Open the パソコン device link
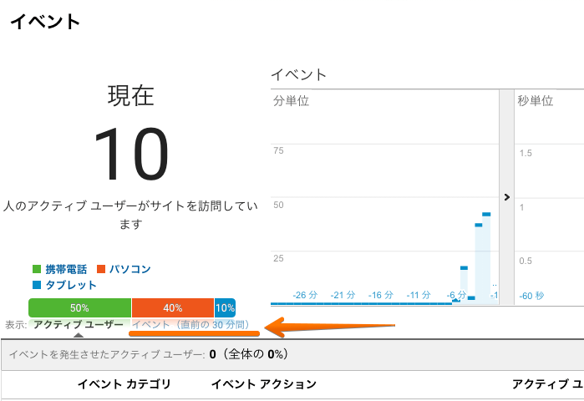The height and width of the screenshot is (401, 584). pyautogui.click(x=129, y=269)
